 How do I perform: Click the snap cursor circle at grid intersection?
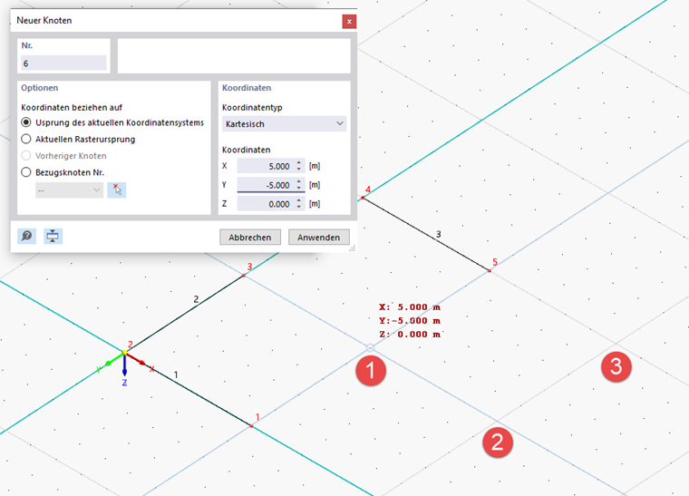coord(370,348)
